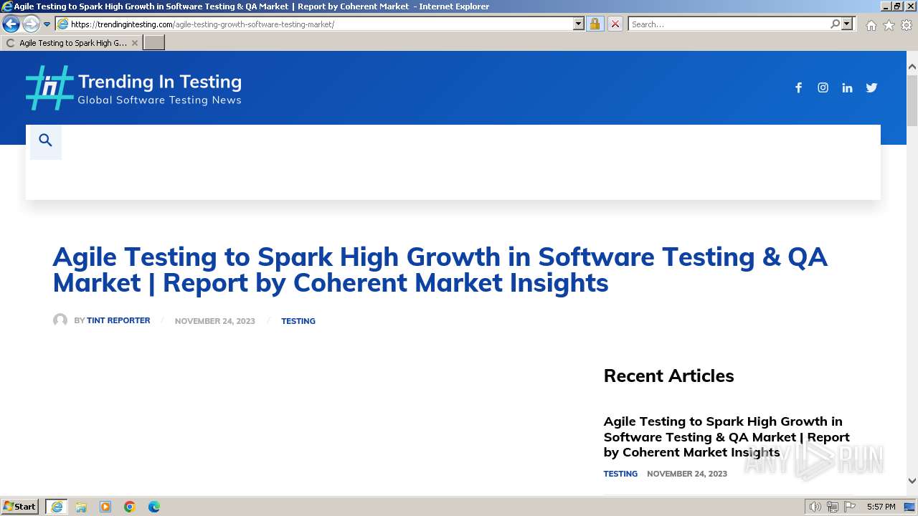Click the network tray icon
The height and width of the screenshot is (516, 918).
coord(832,507)
